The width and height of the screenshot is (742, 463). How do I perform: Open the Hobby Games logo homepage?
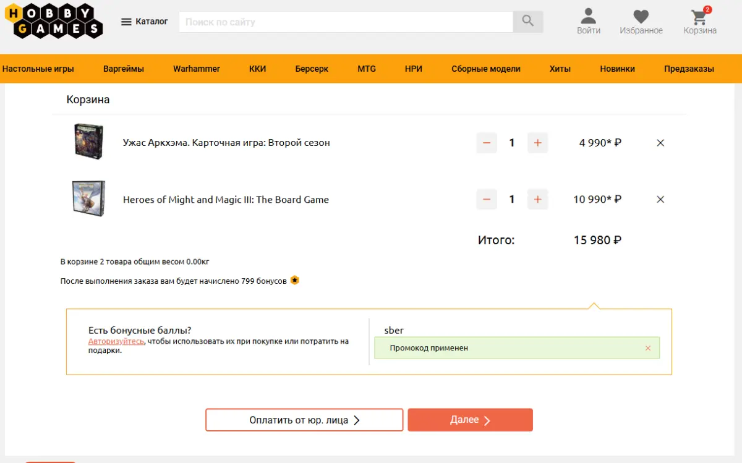[x=53, y=21]
